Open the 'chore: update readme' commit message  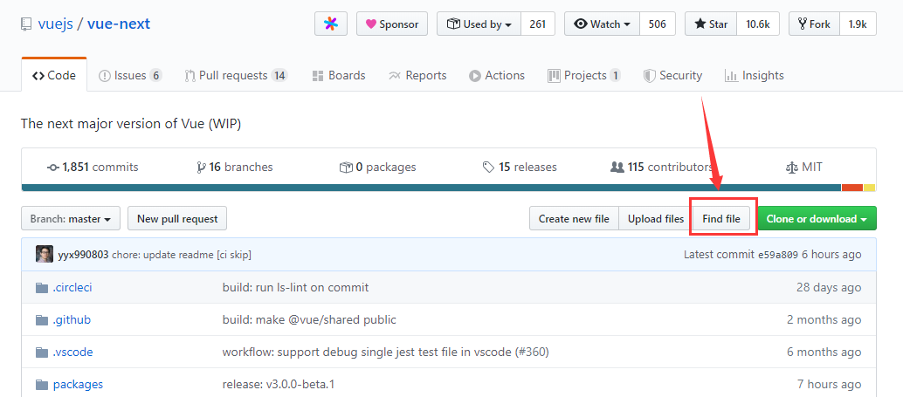tap(182, 254)
